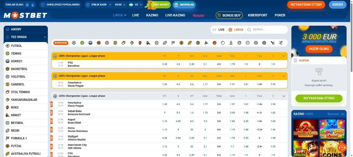Open Gandbol in the sidebar
This screenshot has width=353, height=157.
pos(26,84)
